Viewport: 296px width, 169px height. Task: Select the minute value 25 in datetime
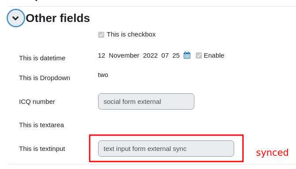click(176, 55)
